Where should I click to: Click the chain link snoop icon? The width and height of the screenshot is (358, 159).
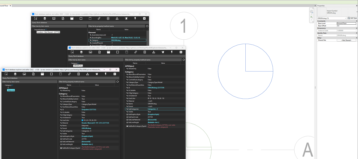70,74
